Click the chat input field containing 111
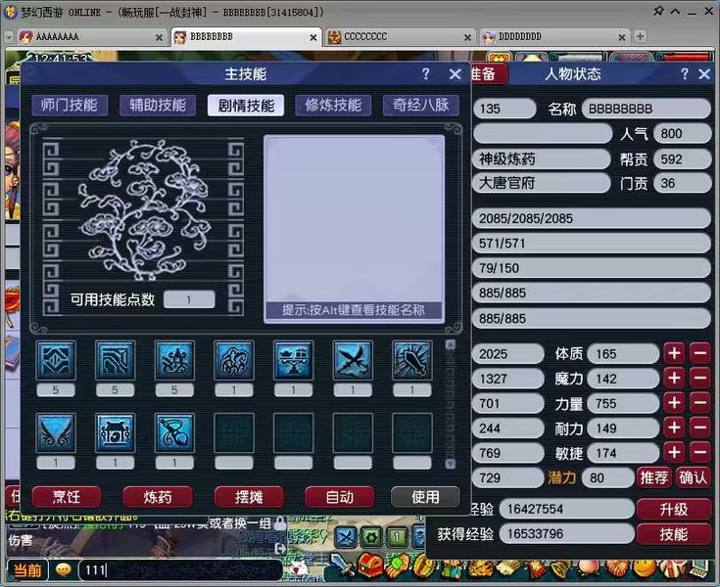Viewport: 720px width, 587px height. 181,570
